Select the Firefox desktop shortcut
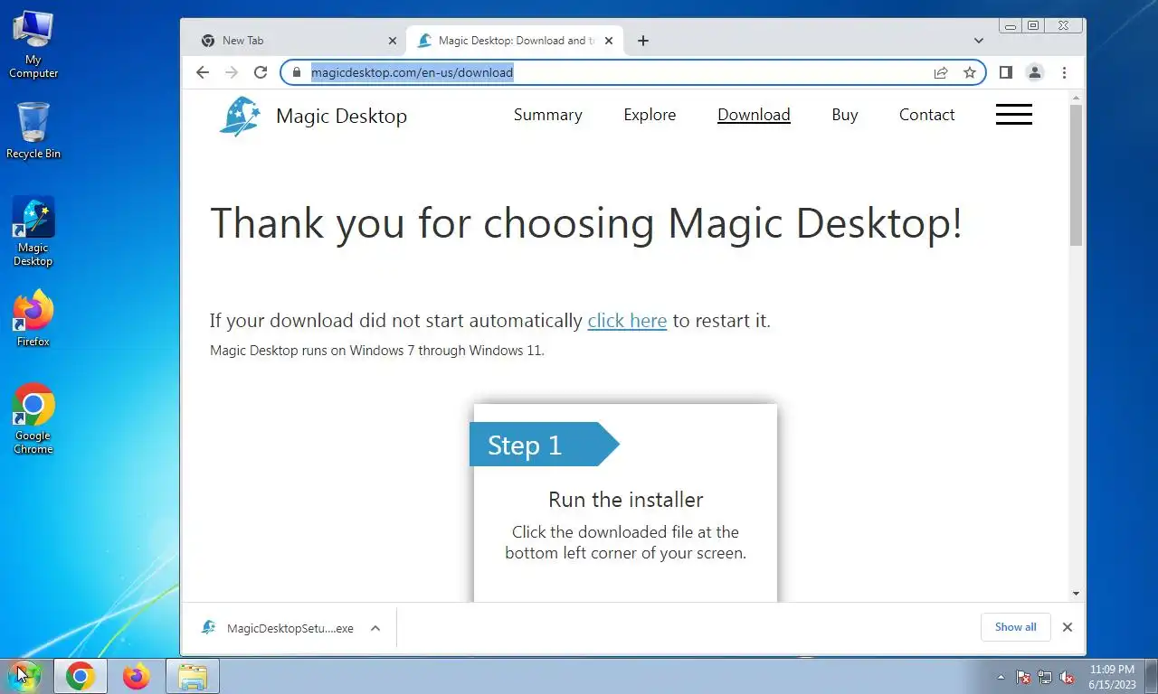The width and height of the screenshot is (1158, 694). pyautogui.click(x=33, y=319)
